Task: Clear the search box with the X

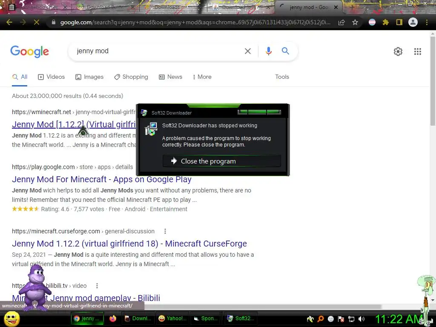Action: [x=247, y=51]
